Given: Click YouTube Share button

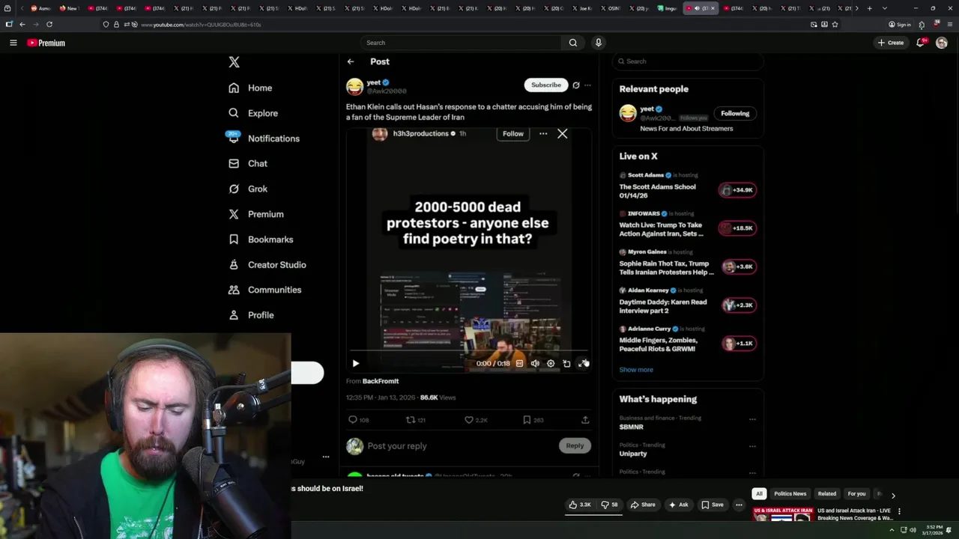Looking at the screenshot, I should click(643, 505).
